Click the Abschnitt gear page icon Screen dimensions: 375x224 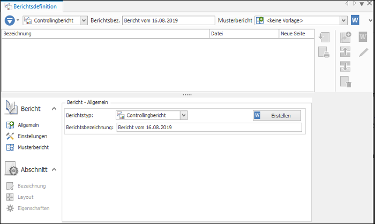11,168
